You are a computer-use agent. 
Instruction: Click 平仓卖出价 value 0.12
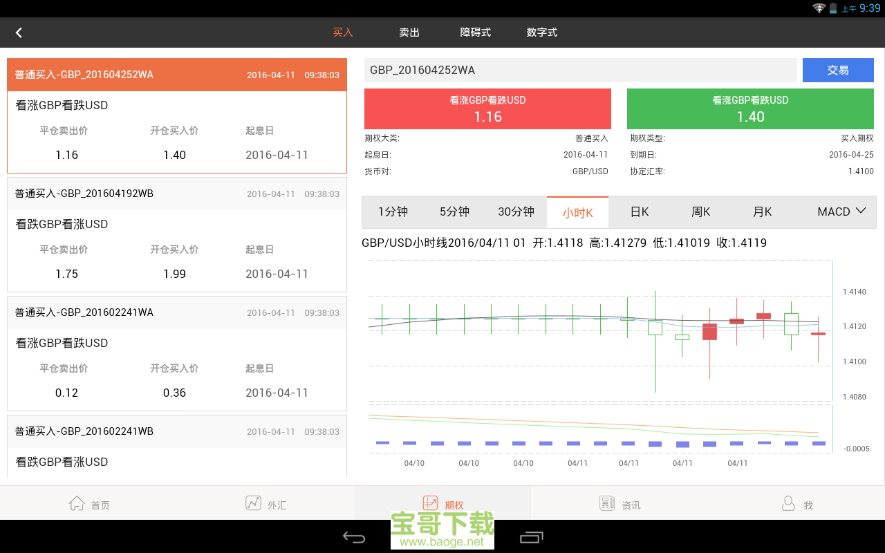pyautogui.click(x=66, y=393)
